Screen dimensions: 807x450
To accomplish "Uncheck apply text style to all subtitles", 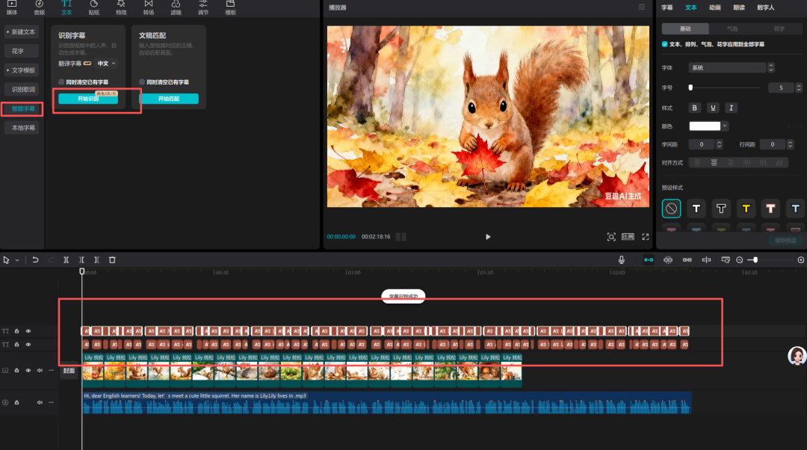I will coord(665,45).
